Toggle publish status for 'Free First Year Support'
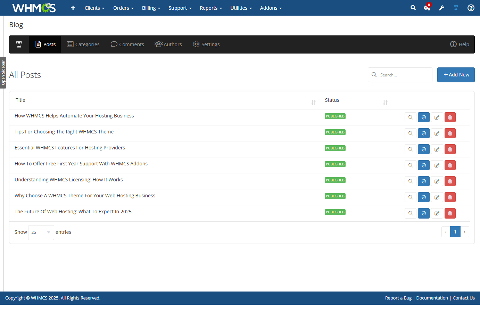Screen dimensions: 480x328 (x=424, y=165)
